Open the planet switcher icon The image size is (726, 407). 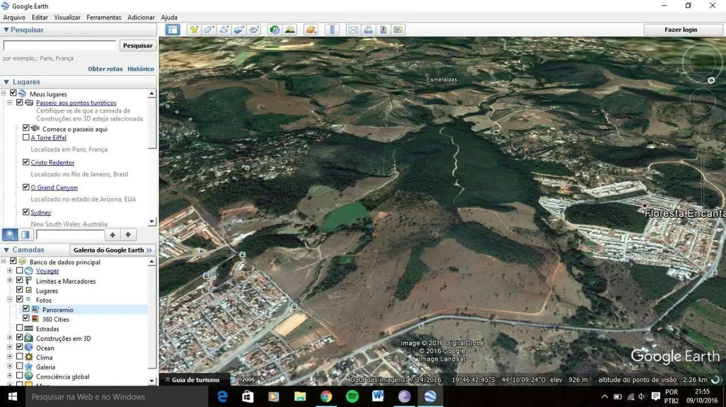click(311, 29)
